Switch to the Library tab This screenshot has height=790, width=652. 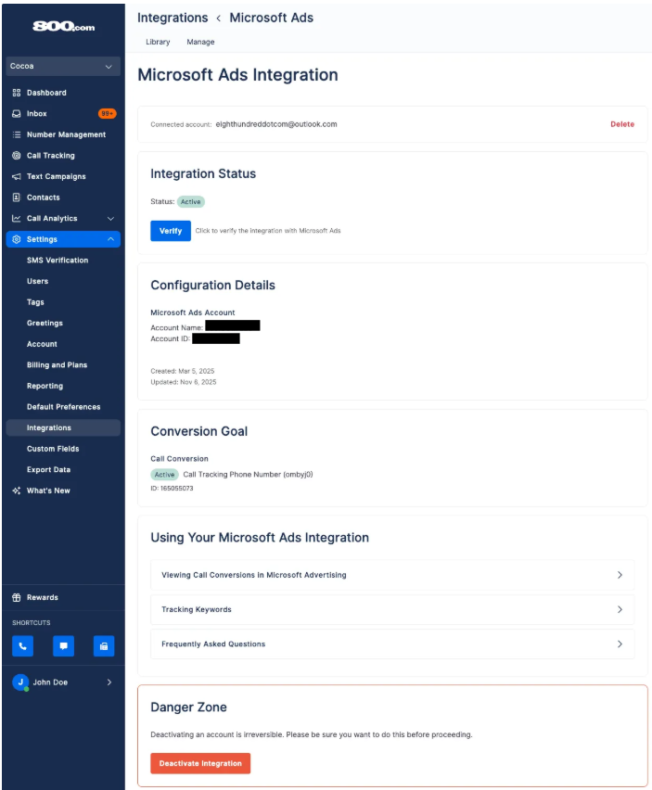pos(158,42)
